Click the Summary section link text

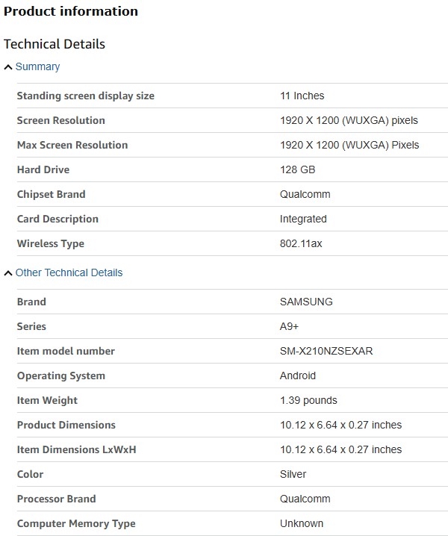pos(37,66)
